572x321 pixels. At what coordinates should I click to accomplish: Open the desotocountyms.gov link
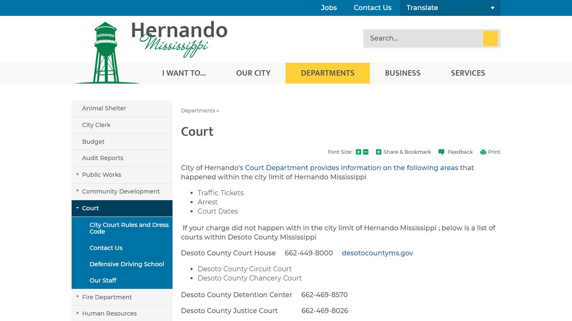pyautogui.click(x=377, y=253)
